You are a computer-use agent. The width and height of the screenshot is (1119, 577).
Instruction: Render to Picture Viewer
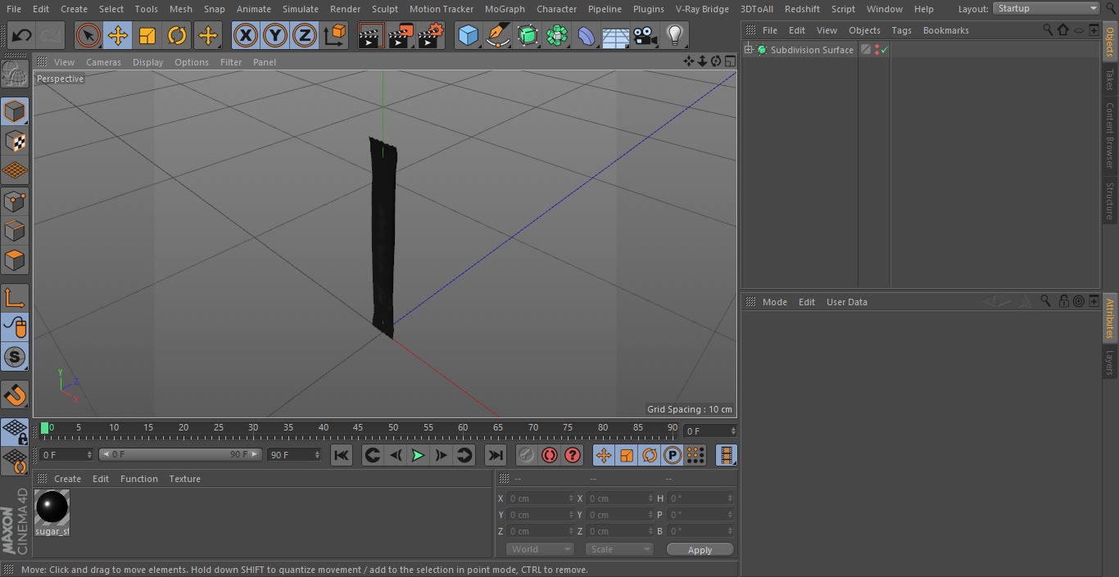401,35
